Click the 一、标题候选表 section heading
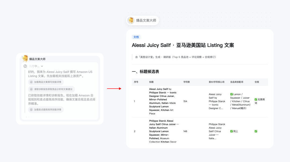 (145, 72)
